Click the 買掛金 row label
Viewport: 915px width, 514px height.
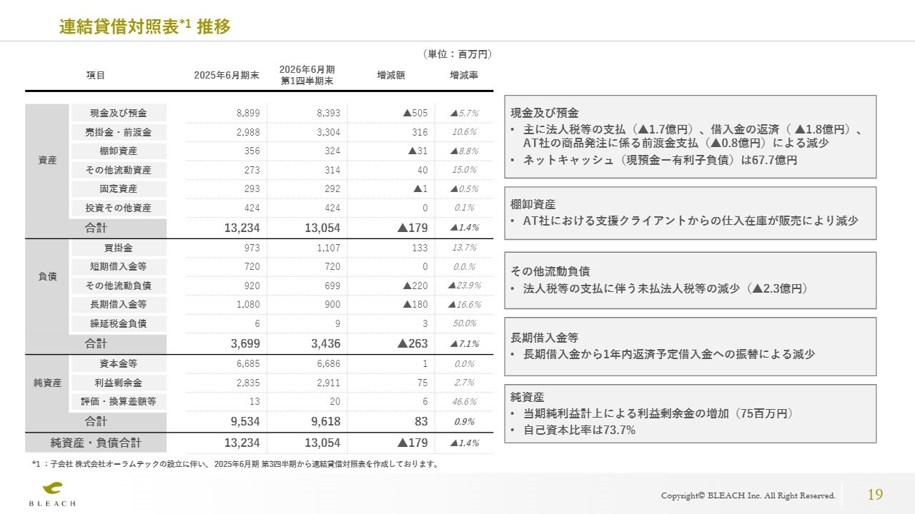coord(119,248)
